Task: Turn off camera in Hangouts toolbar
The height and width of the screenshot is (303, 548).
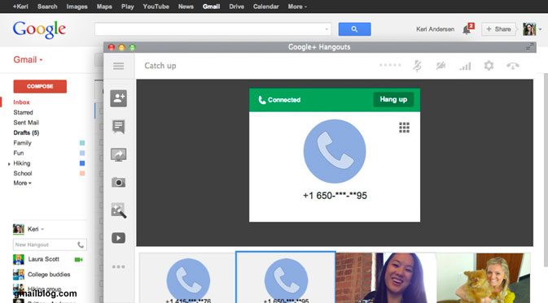Action: point(441,66)
